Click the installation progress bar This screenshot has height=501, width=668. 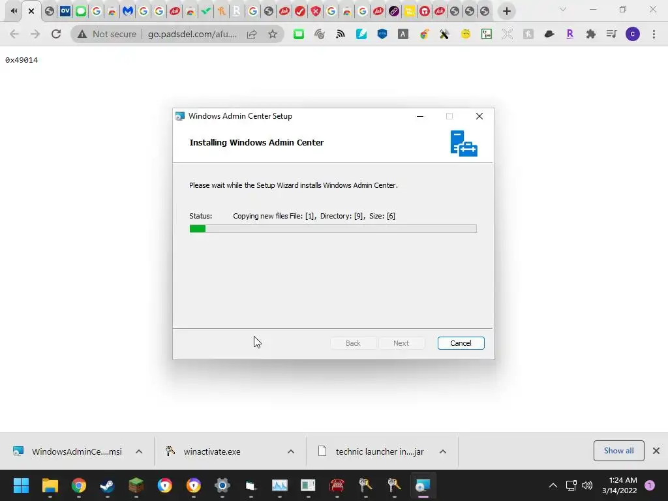click(333, 229)
